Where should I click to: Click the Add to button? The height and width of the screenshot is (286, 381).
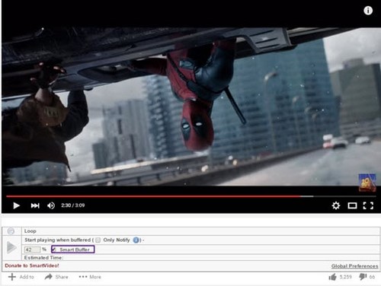(21, 277)
